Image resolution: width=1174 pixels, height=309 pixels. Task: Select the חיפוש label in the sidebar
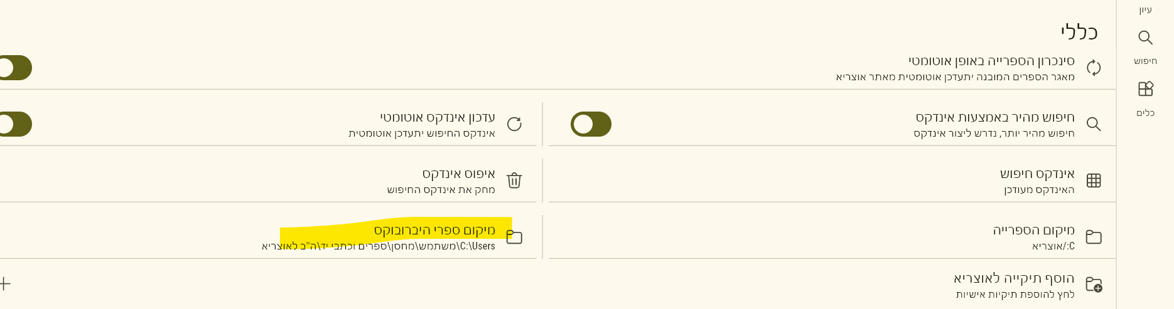1145,61
